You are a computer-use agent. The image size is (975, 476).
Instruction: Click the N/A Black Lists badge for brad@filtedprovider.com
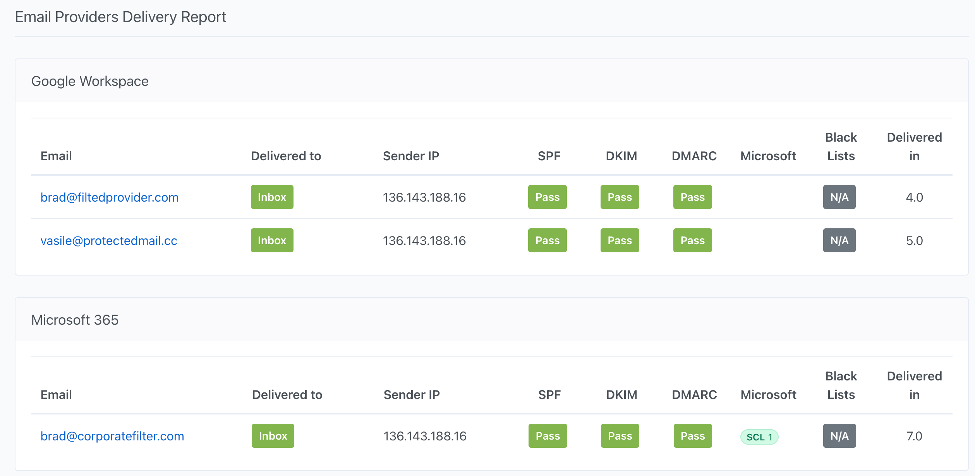tap(839, 197)
